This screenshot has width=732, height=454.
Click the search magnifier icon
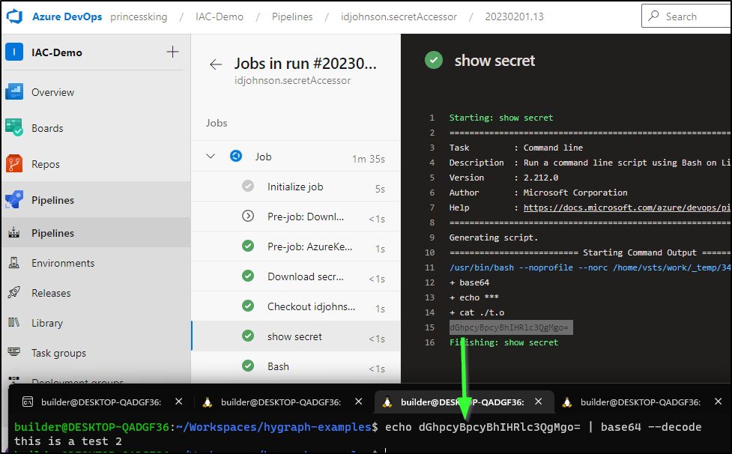click(653, 16)
